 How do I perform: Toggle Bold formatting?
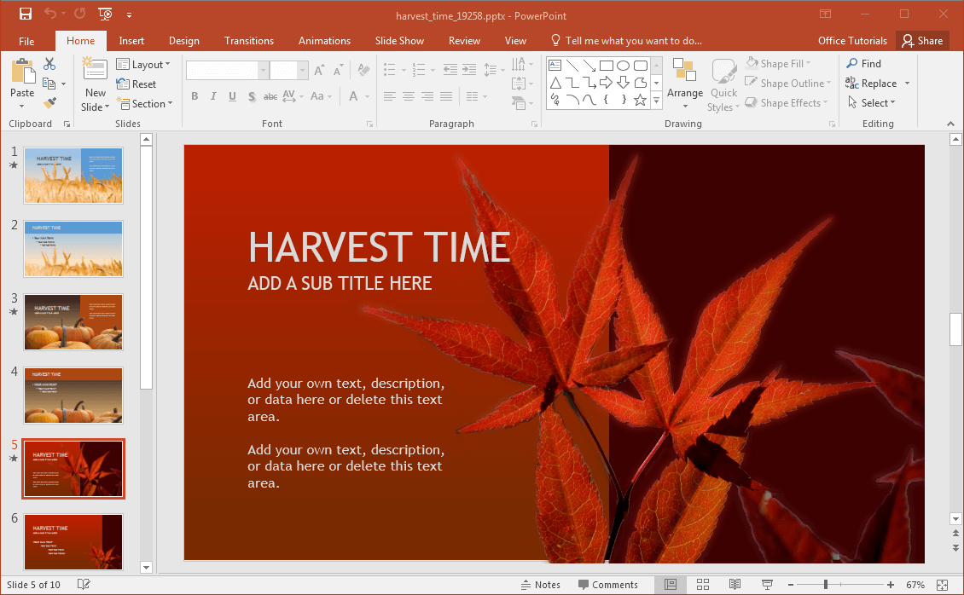[x=195, y=96]
